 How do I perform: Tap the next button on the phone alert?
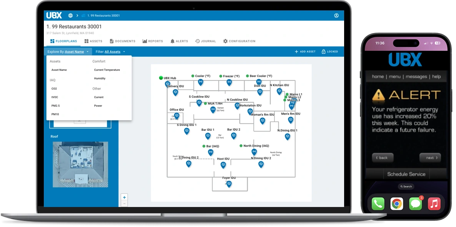tap(430, 158)
